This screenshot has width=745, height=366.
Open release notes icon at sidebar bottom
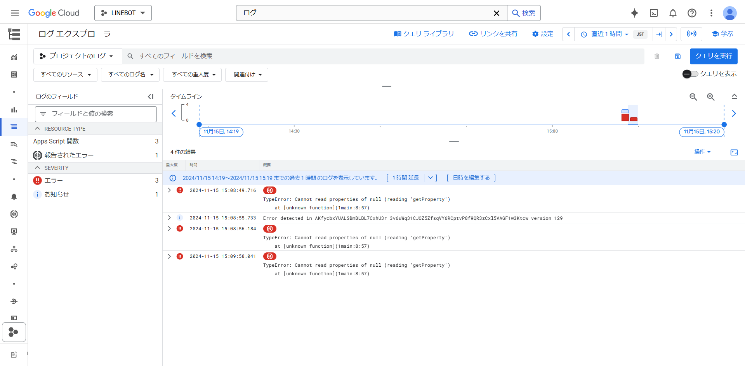(x=14, y=354)
